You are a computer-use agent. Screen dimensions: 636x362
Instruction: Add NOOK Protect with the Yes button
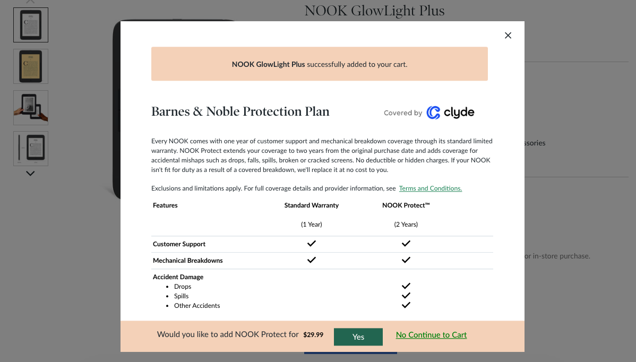(x=358, y=337)
